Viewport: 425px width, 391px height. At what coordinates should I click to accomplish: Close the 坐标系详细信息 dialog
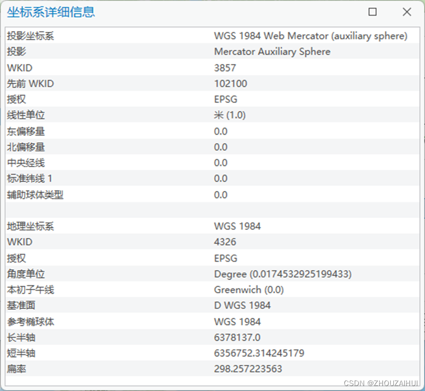tap(406, 12)
